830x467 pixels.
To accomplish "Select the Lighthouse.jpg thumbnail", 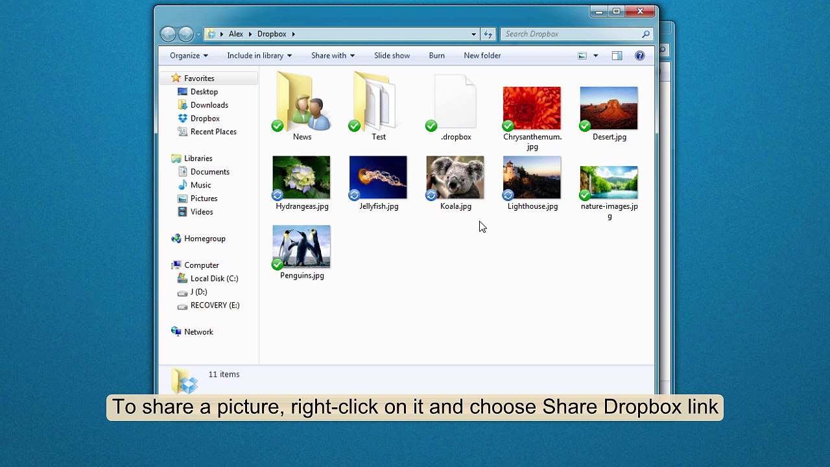I will [x=532, y=177].
